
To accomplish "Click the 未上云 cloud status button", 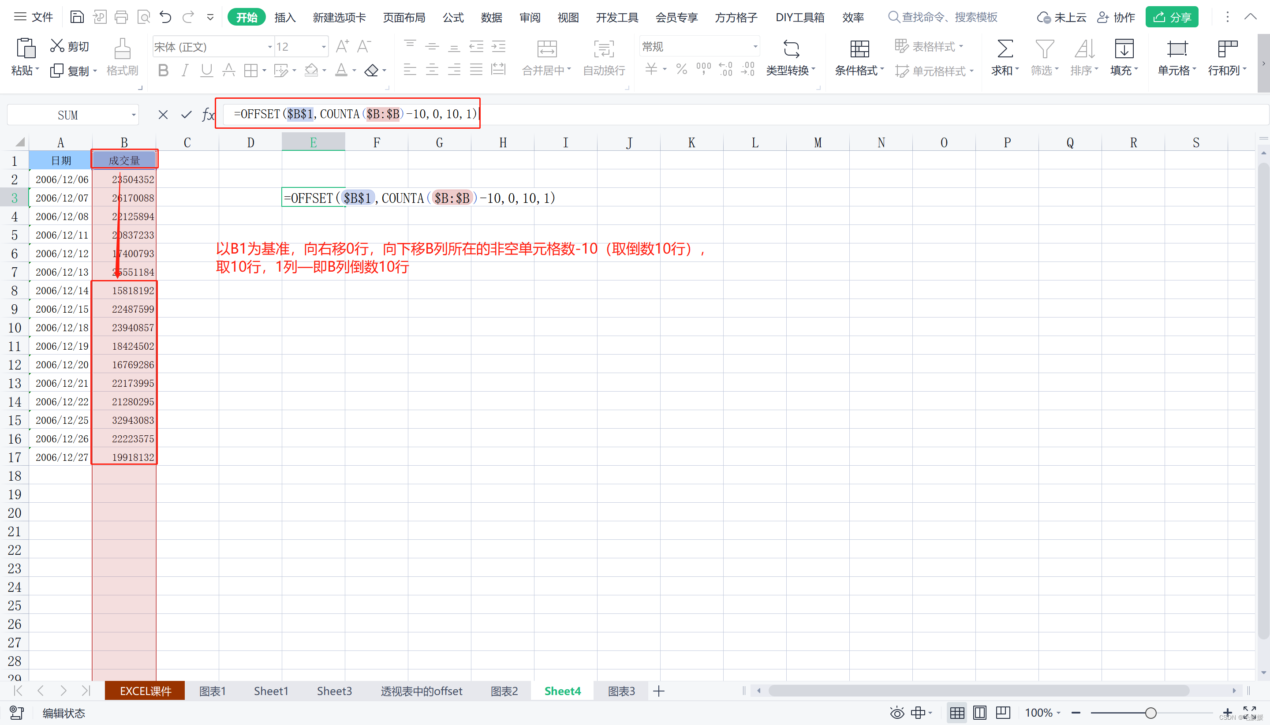I will coord(1061,18).
